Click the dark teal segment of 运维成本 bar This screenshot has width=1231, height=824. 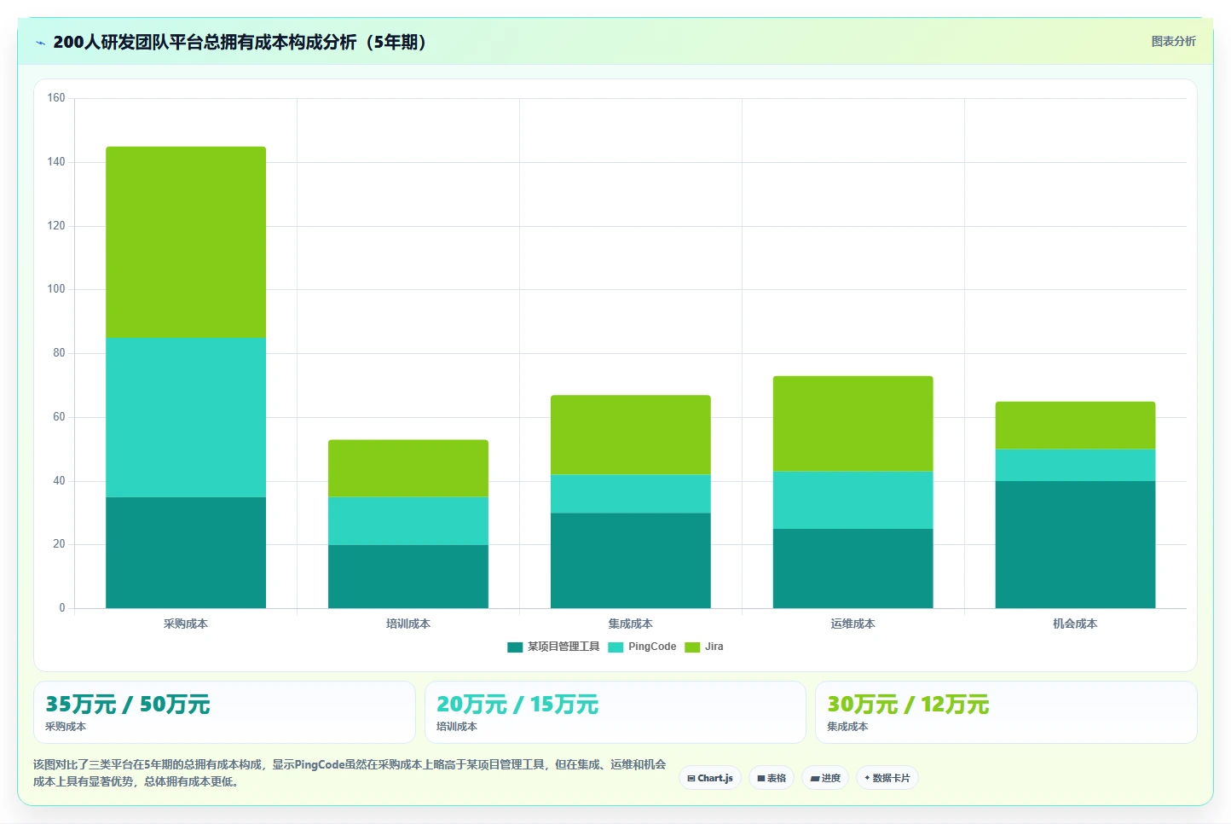coord(853,568)
